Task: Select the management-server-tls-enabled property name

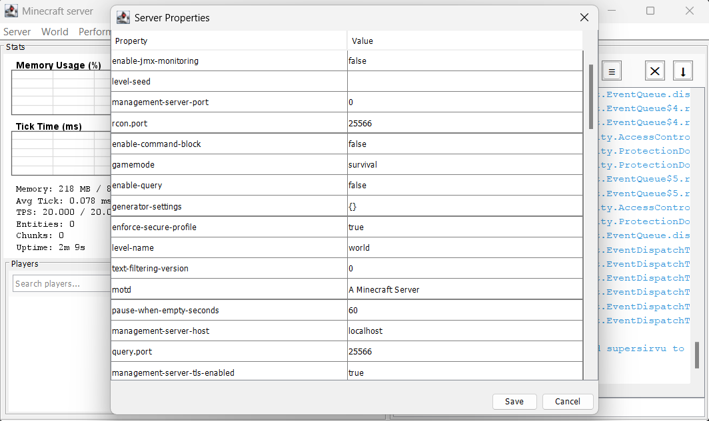Action: click(229, 371)
